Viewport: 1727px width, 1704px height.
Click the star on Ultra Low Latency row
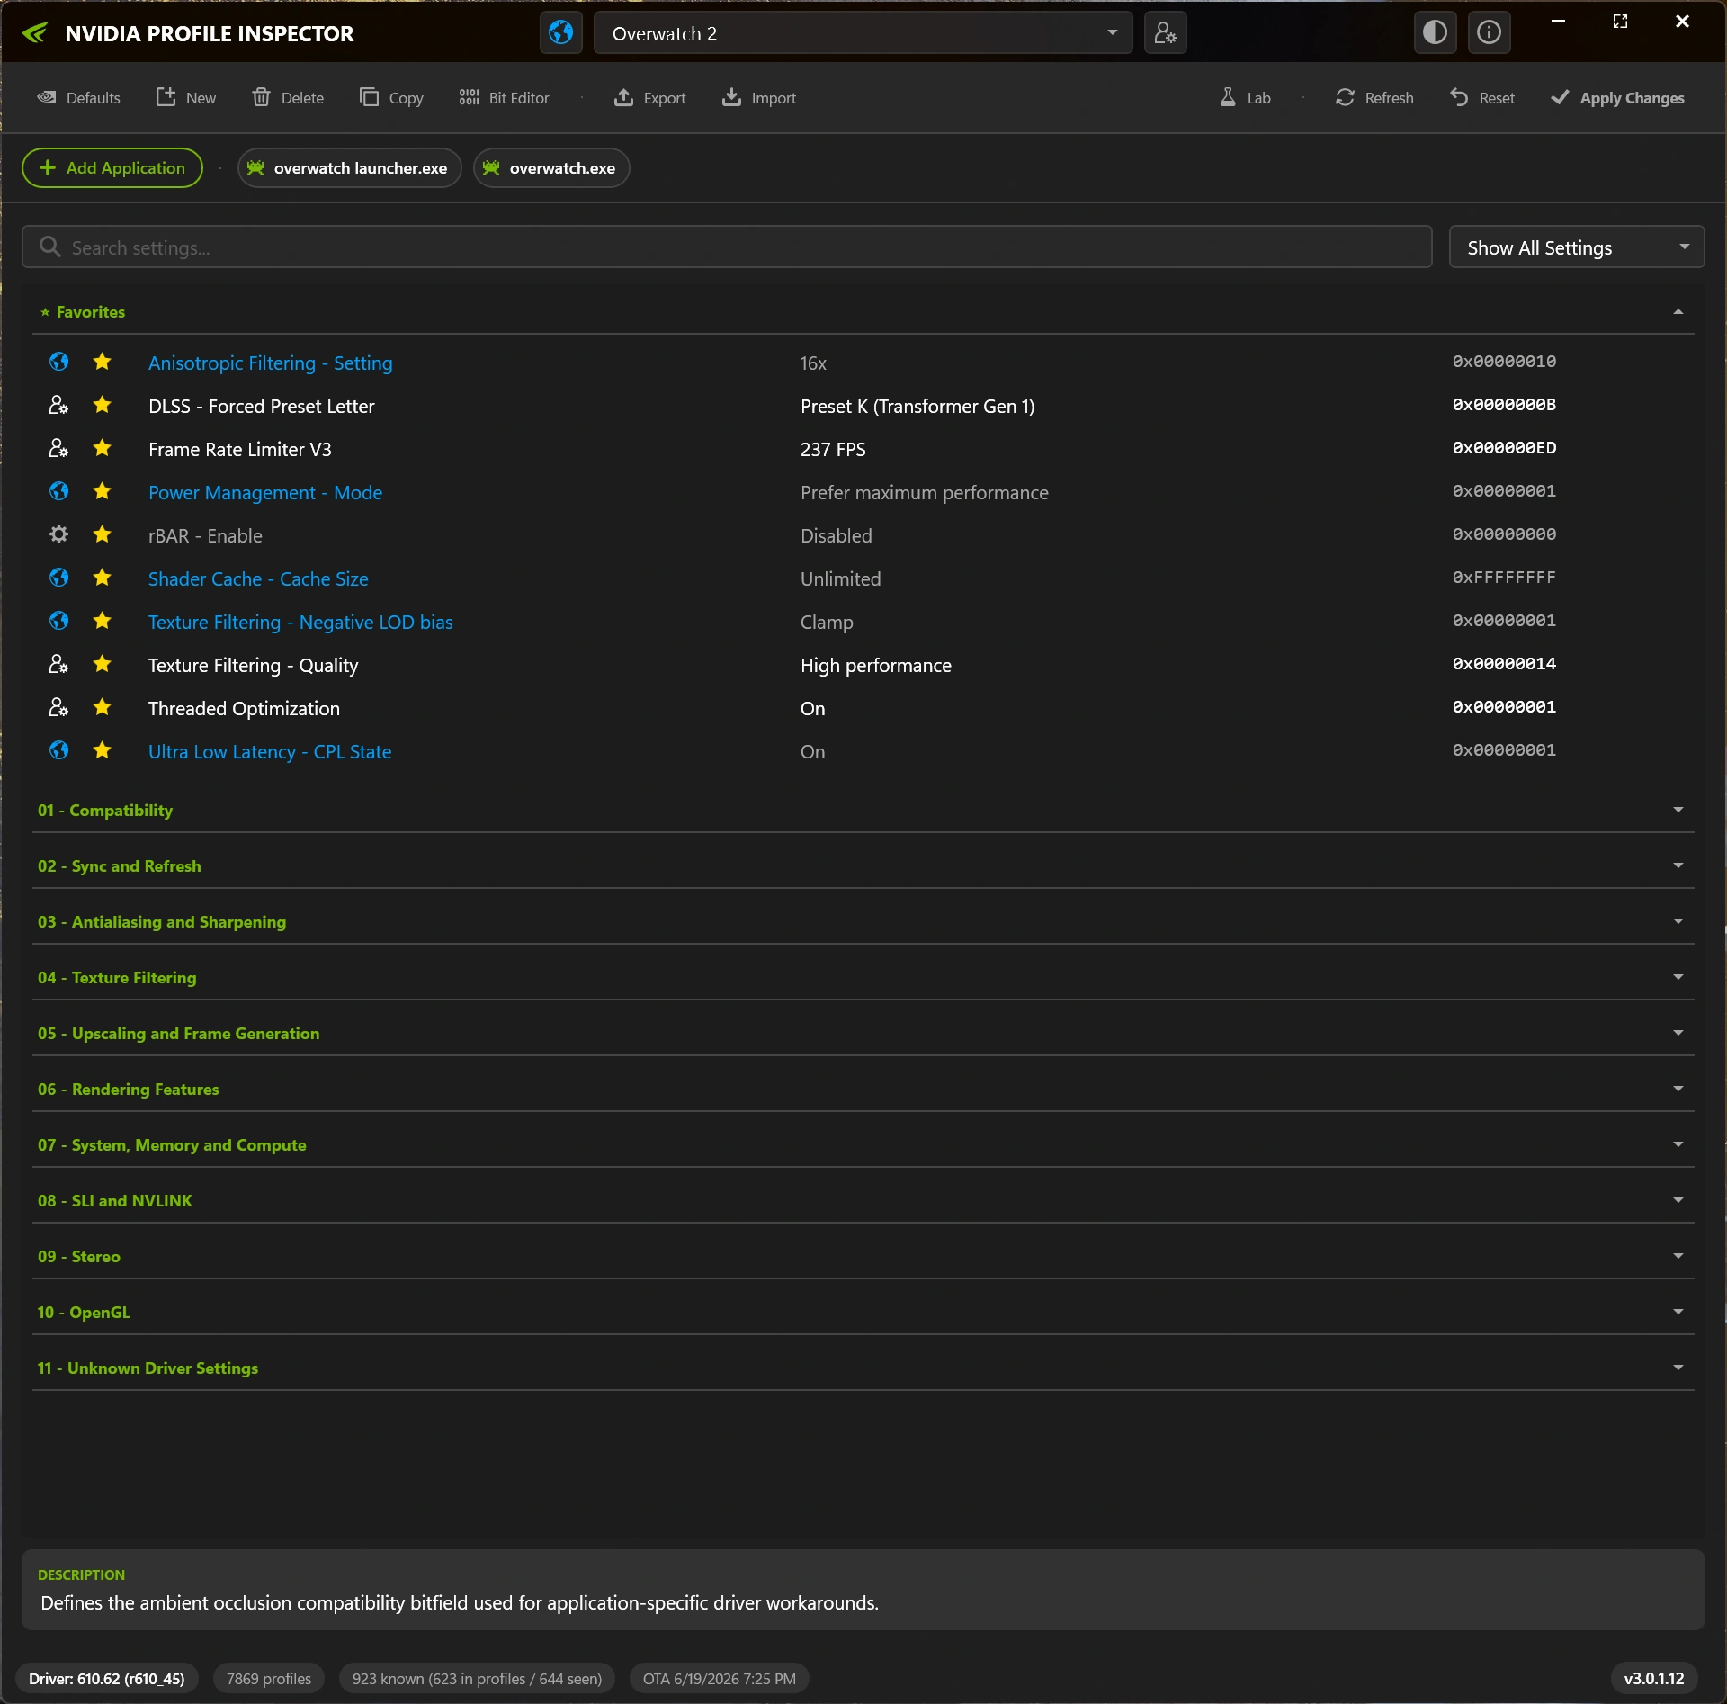[103, 750]
